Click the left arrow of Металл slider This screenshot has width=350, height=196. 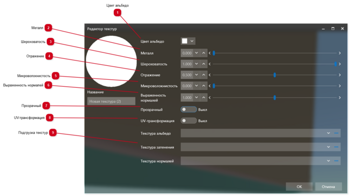click(209, 53)
